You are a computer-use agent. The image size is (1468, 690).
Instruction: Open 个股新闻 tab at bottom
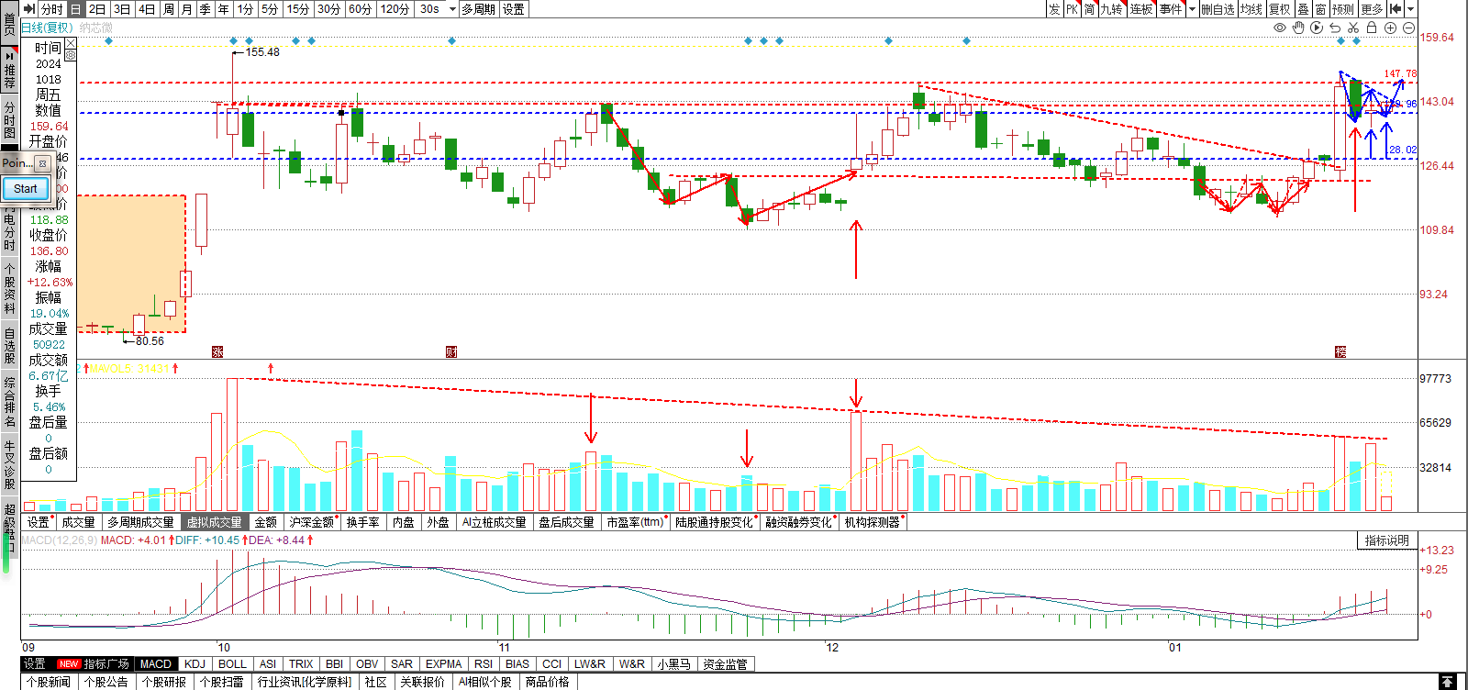pyautogui.click(x=49, y=682)
